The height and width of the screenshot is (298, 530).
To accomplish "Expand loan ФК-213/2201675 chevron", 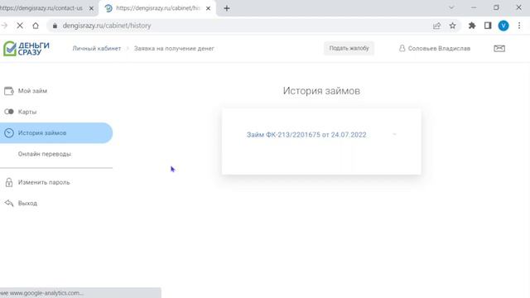I will pos(394,134).
